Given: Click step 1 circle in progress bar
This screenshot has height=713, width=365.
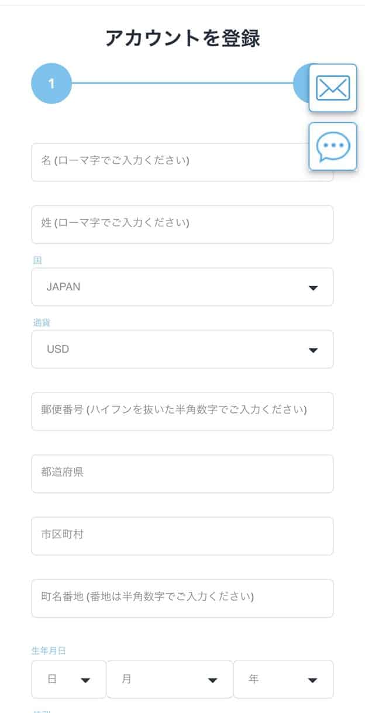Looking at the screenshot, I should (51, 84).
